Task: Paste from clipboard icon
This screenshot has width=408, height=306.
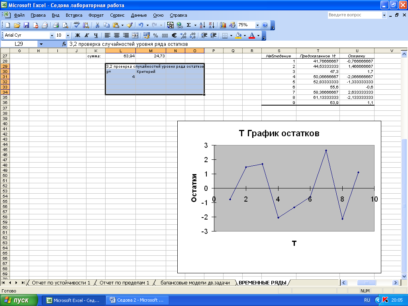Action: click(116, 25)
